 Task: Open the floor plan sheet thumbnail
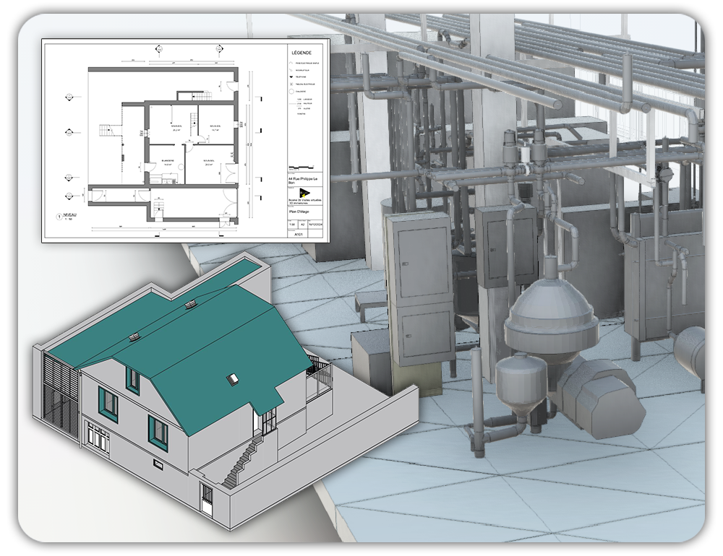coord(185,141)
